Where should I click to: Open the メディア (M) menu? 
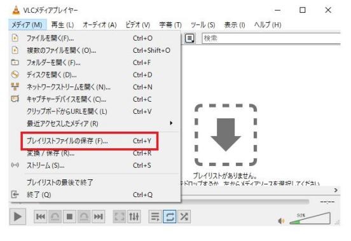click(x=27, y=25)
